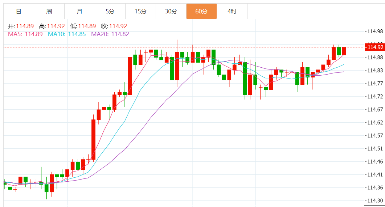
Task: Click the 114.57 price axis label
Action: (x=375, y=135)
